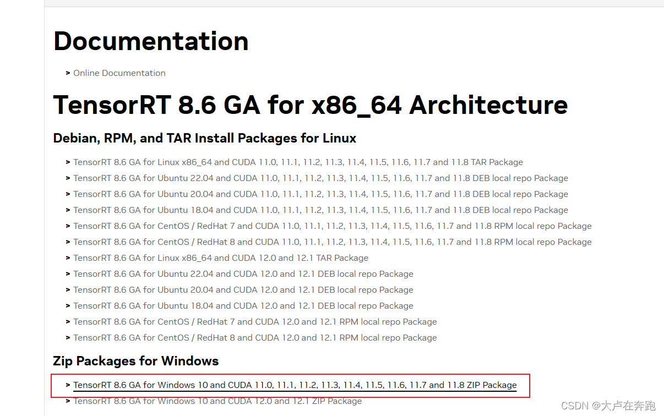Open the Ubuntu 18.04 CUDA 11.x DEB package link
This screenshot has width=664, height=416.
pos(321,210)
